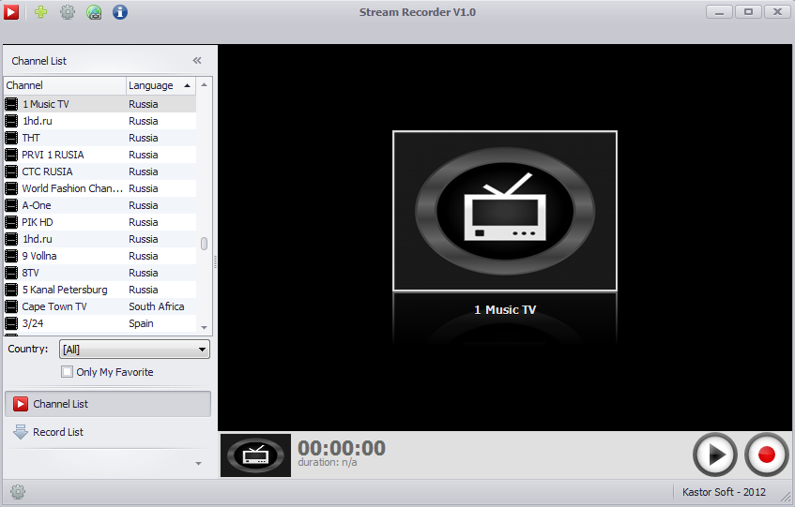Switch to the Record List section
The height and width of the screenshot is (507, 795).
click(58, 432)
